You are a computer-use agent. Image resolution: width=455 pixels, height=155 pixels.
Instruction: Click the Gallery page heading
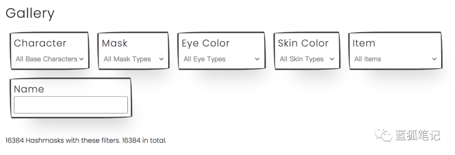tap(30, 13)
